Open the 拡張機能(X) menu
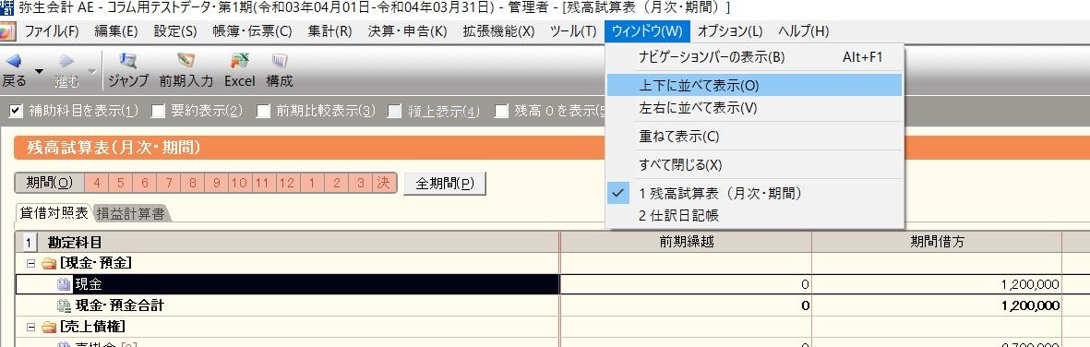The height and width of the screenshot is (347, 1090). [x=498, y=31]
